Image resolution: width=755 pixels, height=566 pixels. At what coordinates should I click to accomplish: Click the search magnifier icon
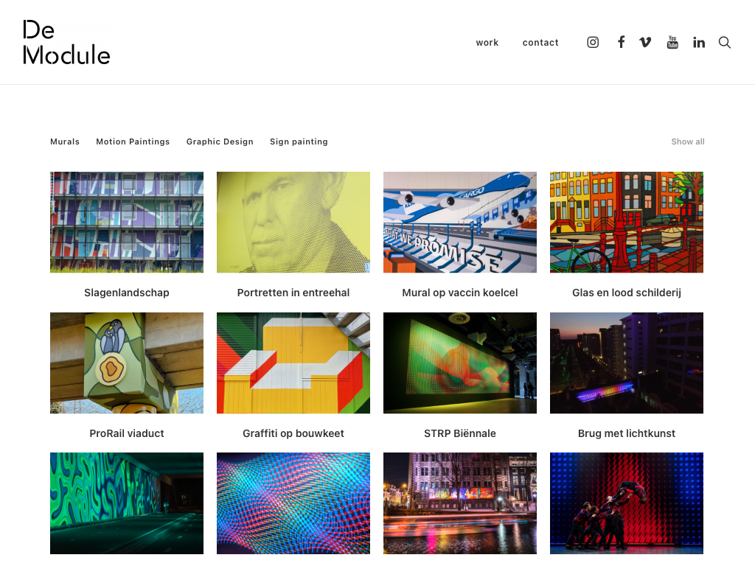[725, 42]
